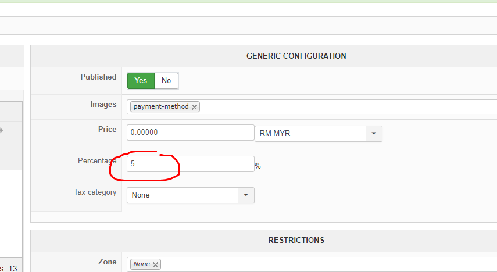Remove the None zone tag
Screen dimensions: 497x272
pos(155,264)
